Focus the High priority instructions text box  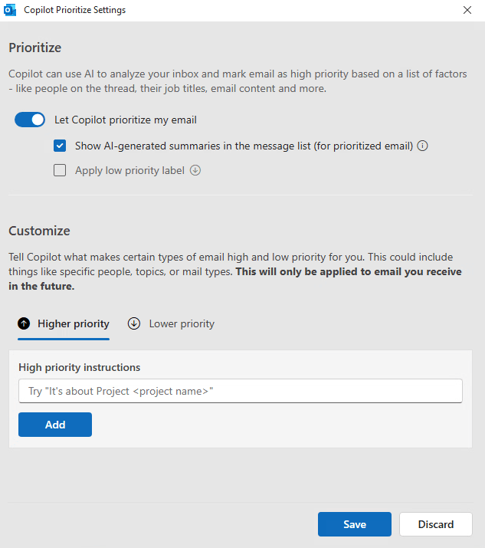coord(241,391)
